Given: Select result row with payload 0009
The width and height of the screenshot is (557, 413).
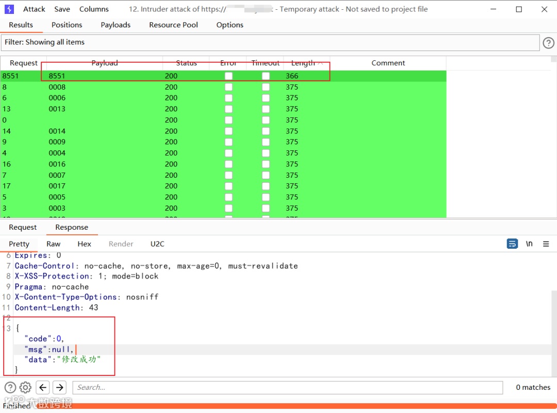Looking at the screenshot, I should (x=223, y=142).
